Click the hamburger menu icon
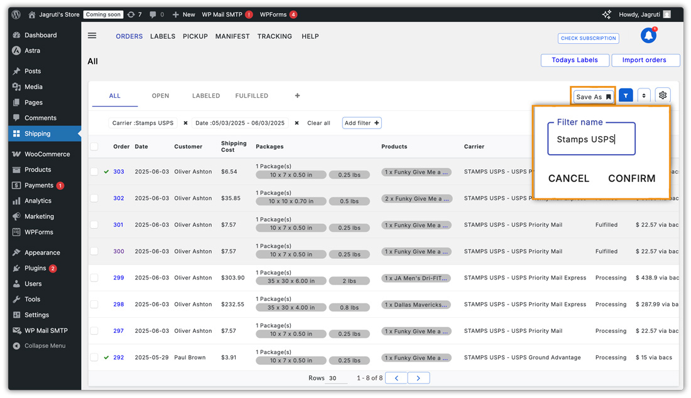This screenshot has width=691, height=398. pos(92,36)
